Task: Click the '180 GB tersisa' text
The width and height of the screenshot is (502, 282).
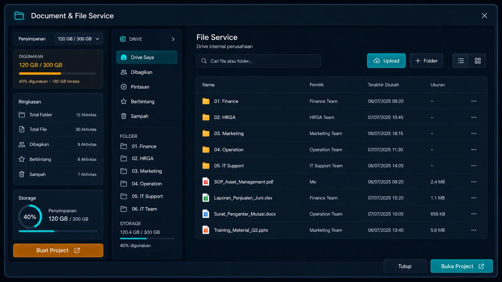Action: 66,81
